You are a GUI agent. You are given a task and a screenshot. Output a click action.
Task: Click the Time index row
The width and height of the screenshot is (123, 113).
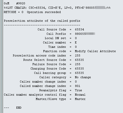tap(63, 47)
